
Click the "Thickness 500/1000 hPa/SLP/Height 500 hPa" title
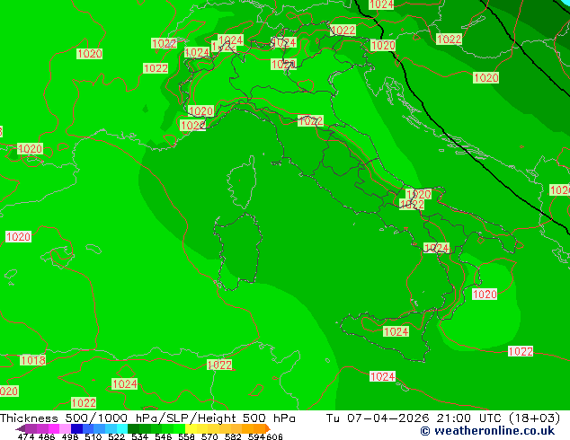click(x=147, y=418)
